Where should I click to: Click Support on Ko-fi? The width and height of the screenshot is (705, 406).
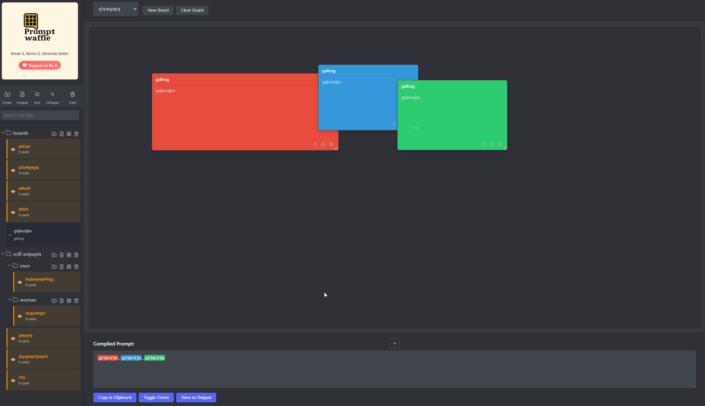tap(40, 65)
